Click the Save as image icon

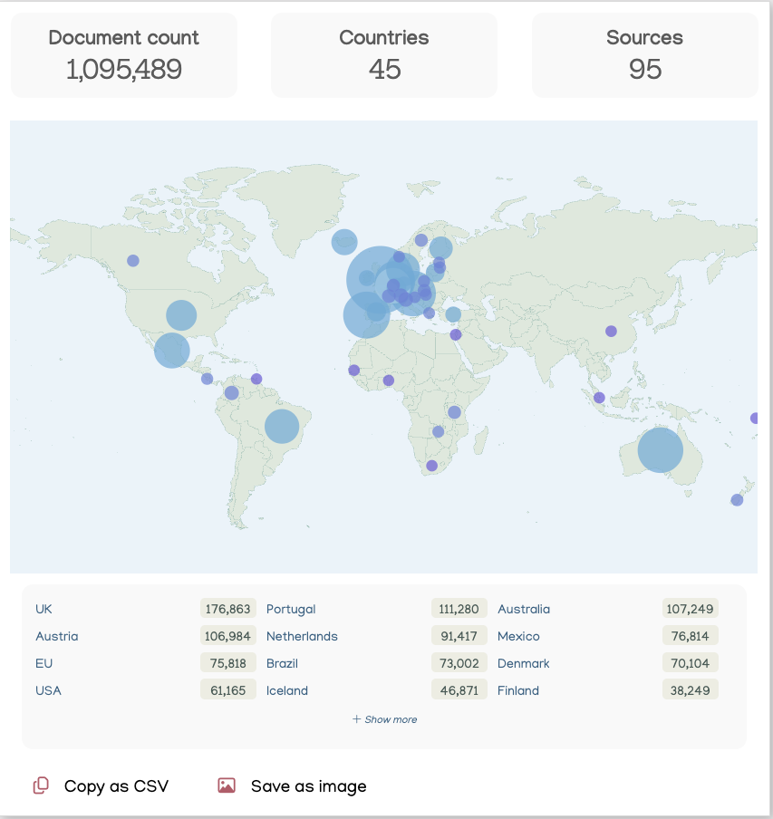tap(227, 785)
